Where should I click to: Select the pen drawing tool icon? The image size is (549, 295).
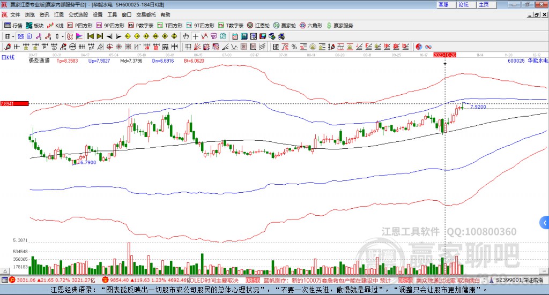pos(8,47)
